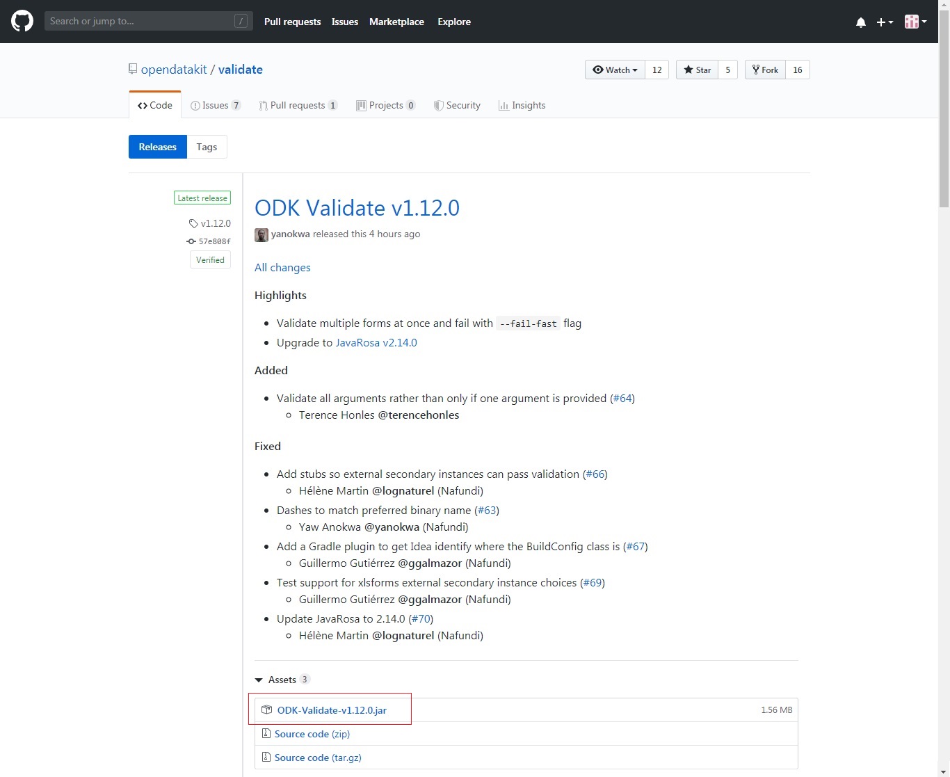The width and height of the screenshot is (950, 777).
Task: Open yanokwa's avatar image
Action: [261, 234]
